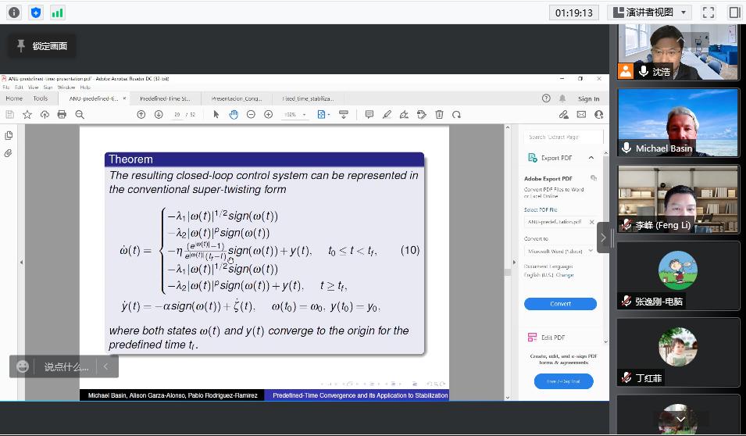
Task: Select the hand pan tool in Acrobat
Action: [x=234, y=114]
